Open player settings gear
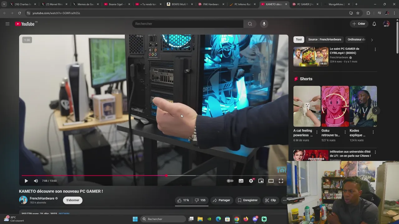The image size is (399, 224). pos(251,181)
